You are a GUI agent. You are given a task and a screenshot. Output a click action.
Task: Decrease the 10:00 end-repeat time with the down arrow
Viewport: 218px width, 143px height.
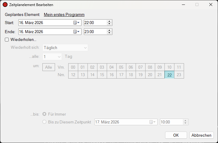[185, 123]
